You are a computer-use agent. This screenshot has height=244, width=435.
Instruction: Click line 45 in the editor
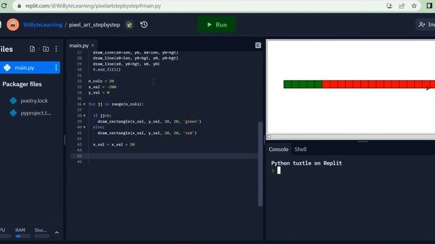pos(164,156)
